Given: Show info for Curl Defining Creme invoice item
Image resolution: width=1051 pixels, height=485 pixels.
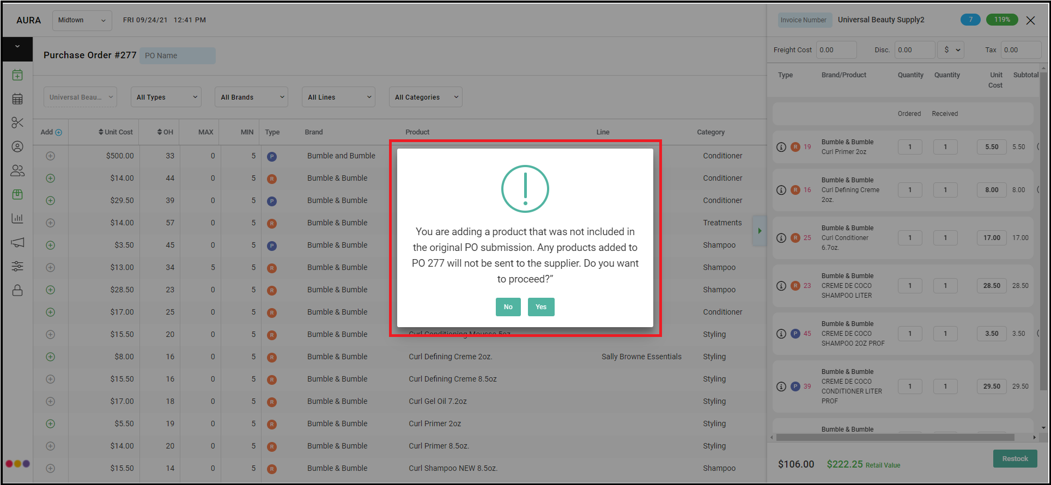Looking at the screenshot, I should pos(781,190).
